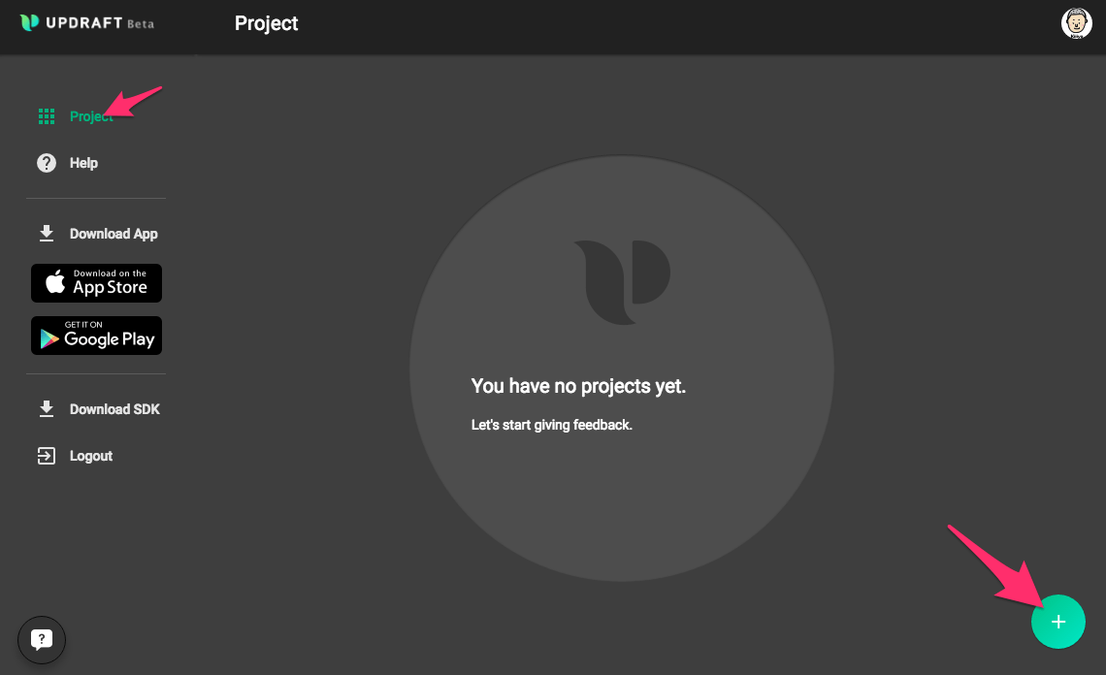Viewport: 1106px width, 675px height.
Task: Select the Project grid icon in sidebar
Action: tap(46, 115)
